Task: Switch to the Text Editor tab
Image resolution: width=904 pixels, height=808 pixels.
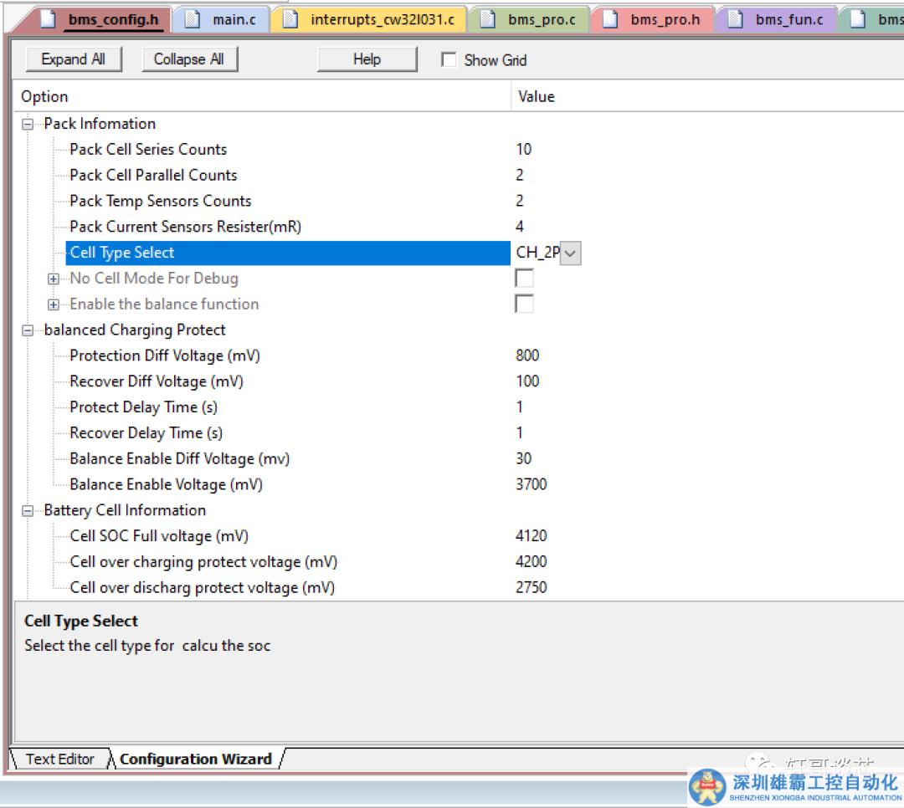Action: click(x=59, y=759)
